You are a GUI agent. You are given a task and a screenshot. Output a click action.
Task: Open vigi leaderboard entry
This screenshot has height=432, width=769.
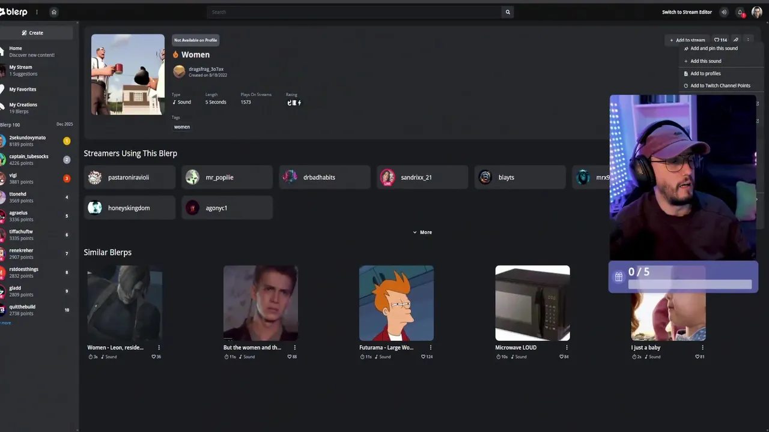[x=36, y=178]
